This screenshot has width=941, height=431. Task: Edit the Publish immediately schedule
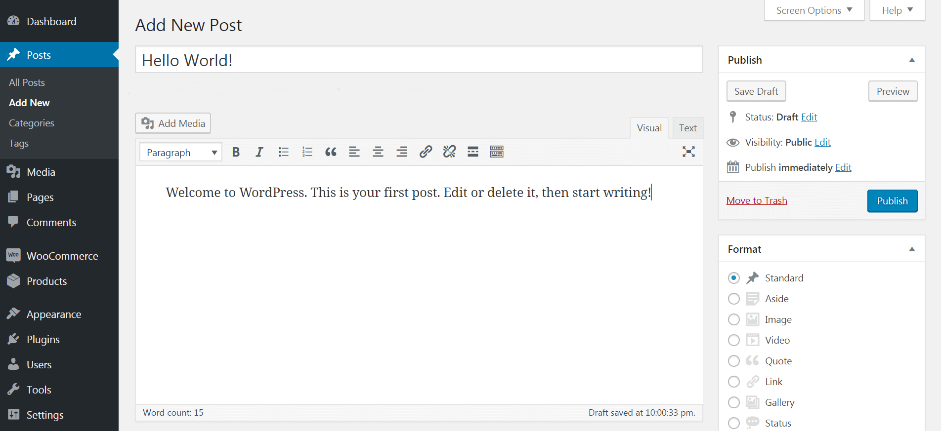pyautogui.click(x=843, y=167)
